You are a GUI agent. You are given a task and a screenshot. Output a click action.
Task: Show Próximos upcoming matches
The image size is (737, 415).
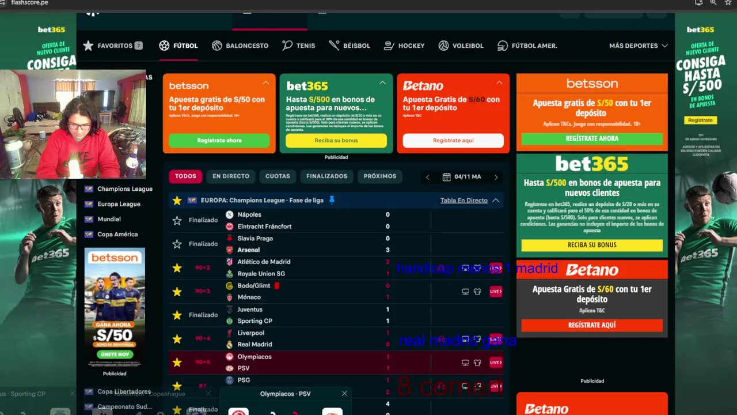380,176
